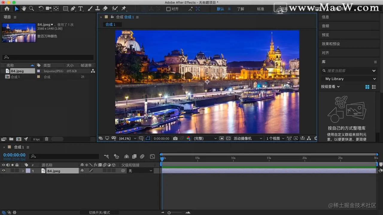
Task: Switch to the 默认 workspace
Action: click(x=221, y=9)
